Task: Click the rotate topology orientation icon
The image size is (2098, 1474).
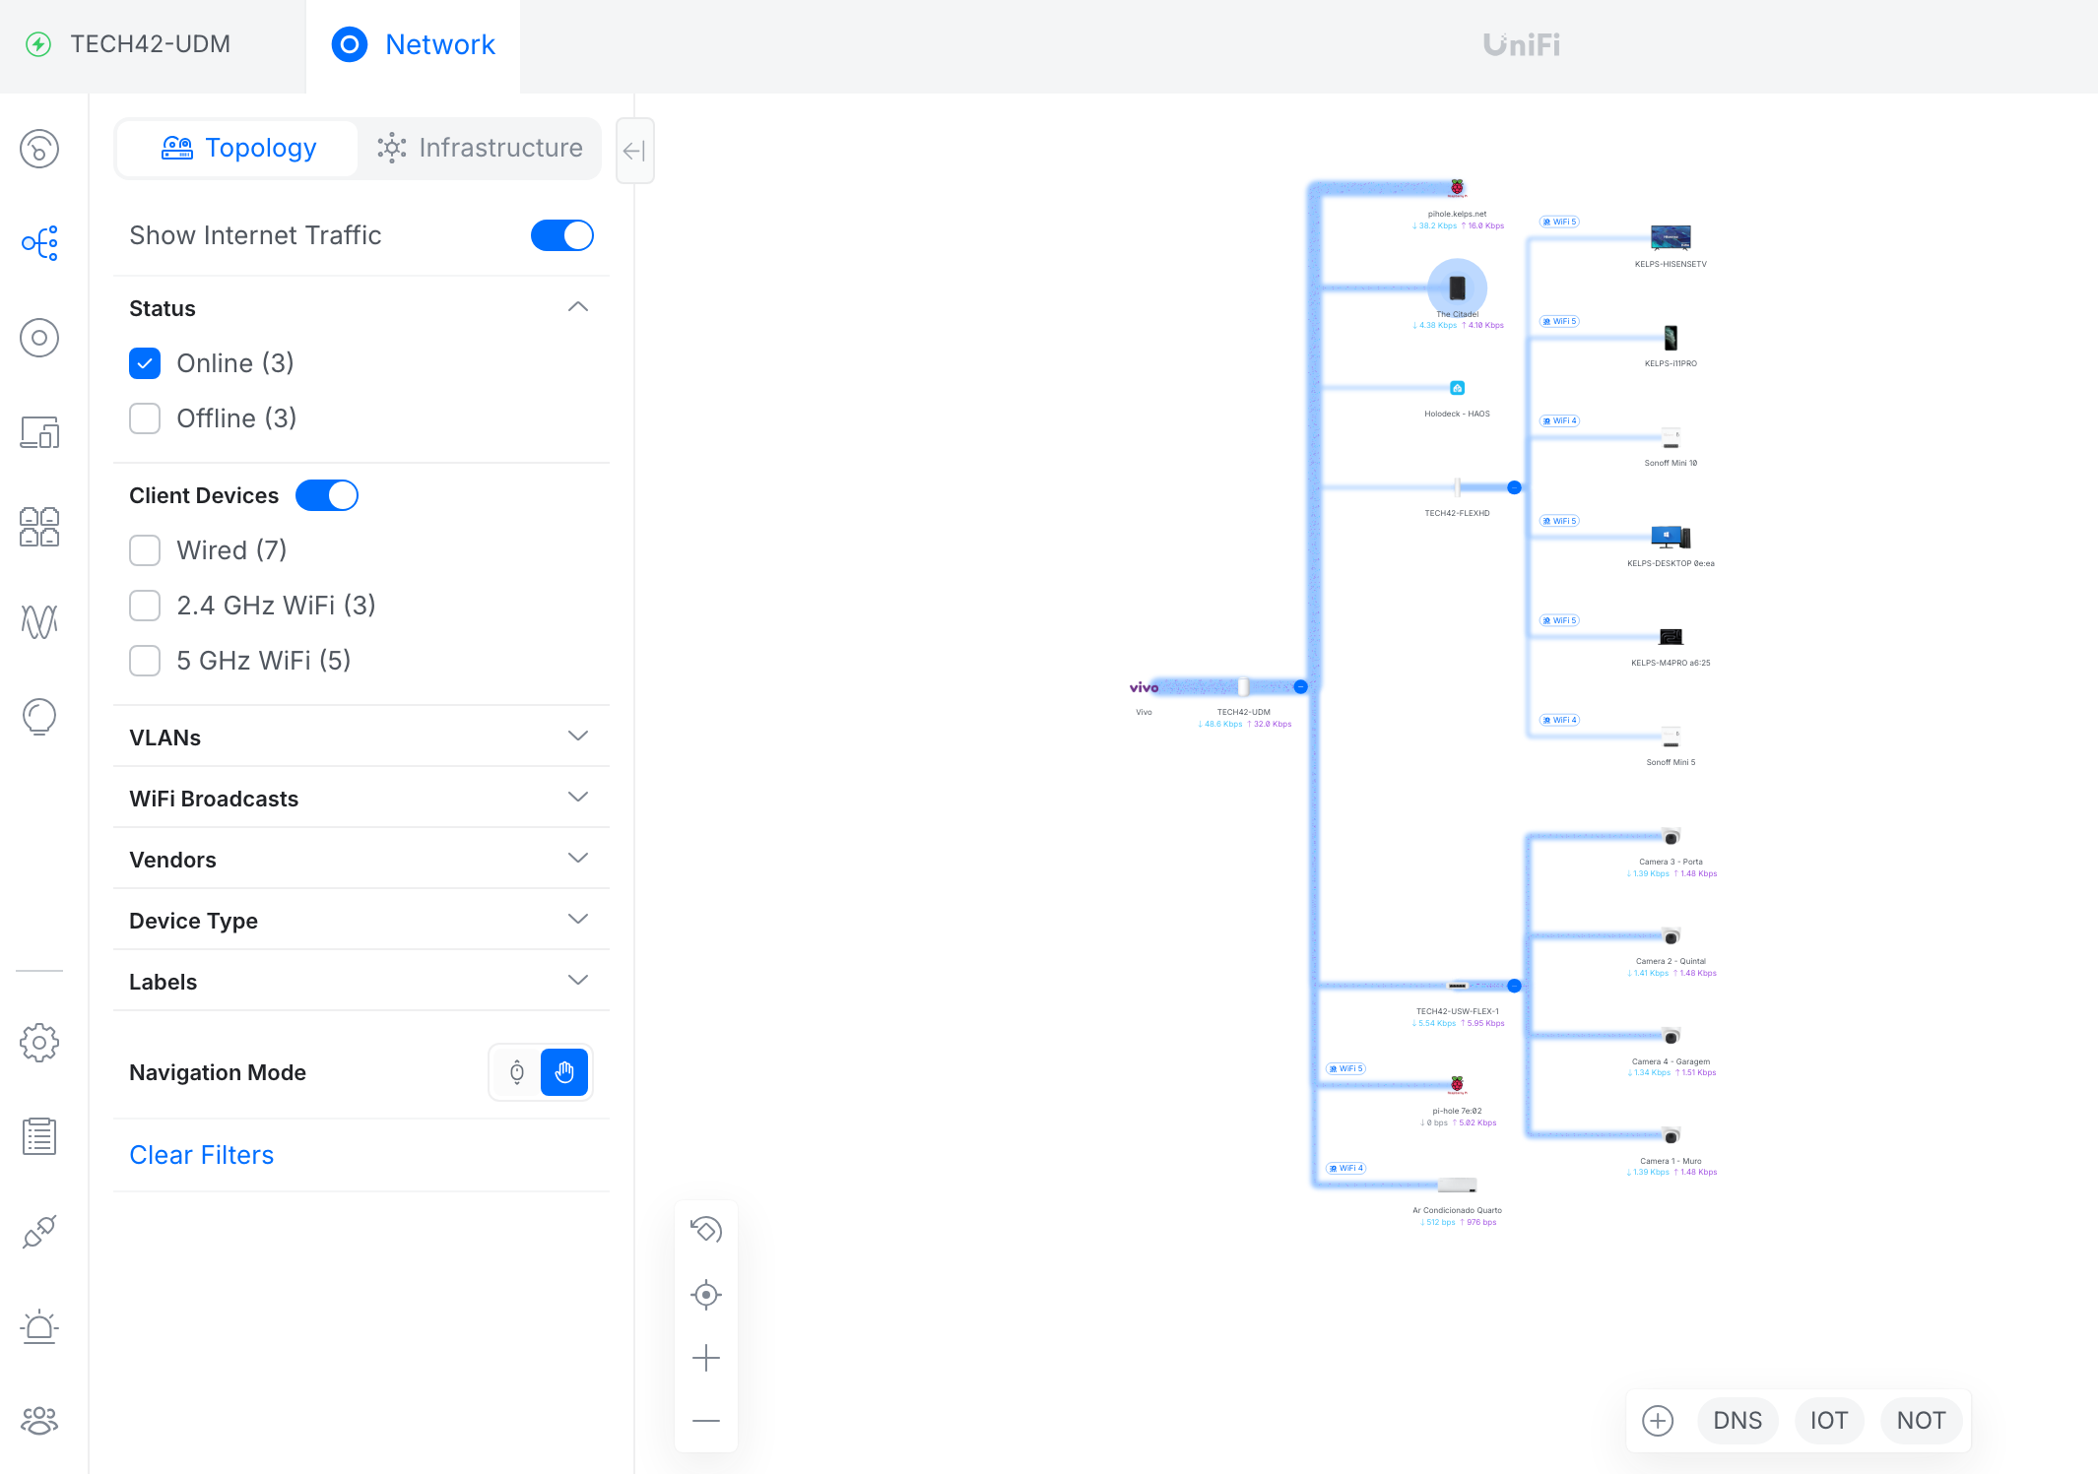Action: (706, 1231)
